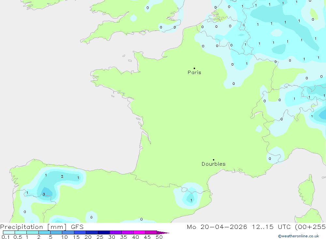Select the Dourbies city label

coord(214,164)
